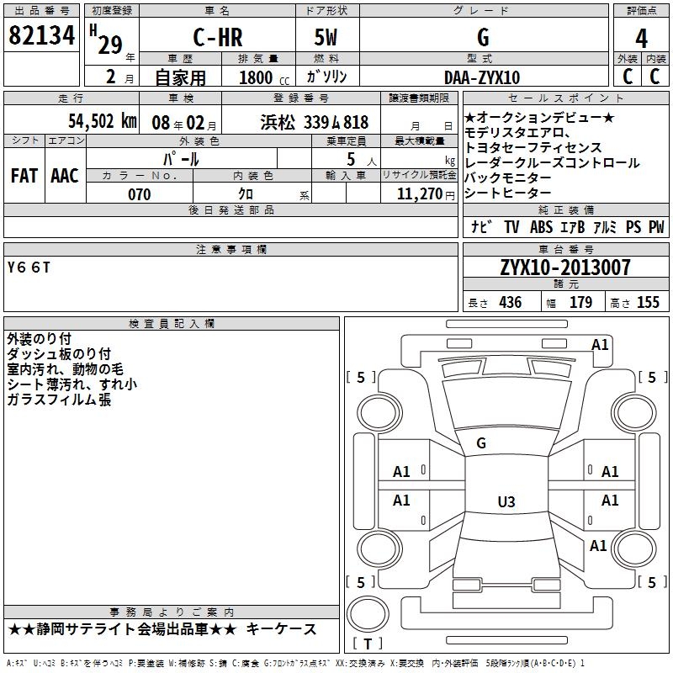Click inspector note ガラスフィルム張
Image resolution: width=673 pixels, height=673 pixels.
point(59,400)
